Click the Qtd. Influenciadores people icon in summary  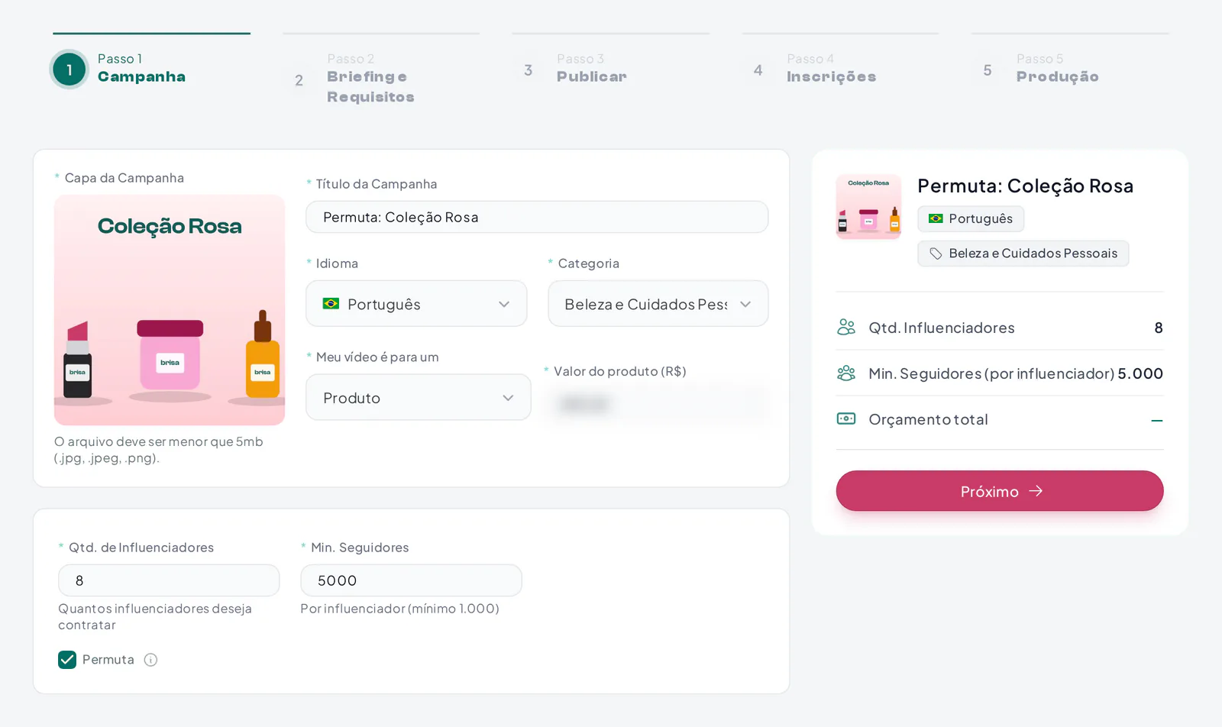pyautogui.click(x=846, y=328)
